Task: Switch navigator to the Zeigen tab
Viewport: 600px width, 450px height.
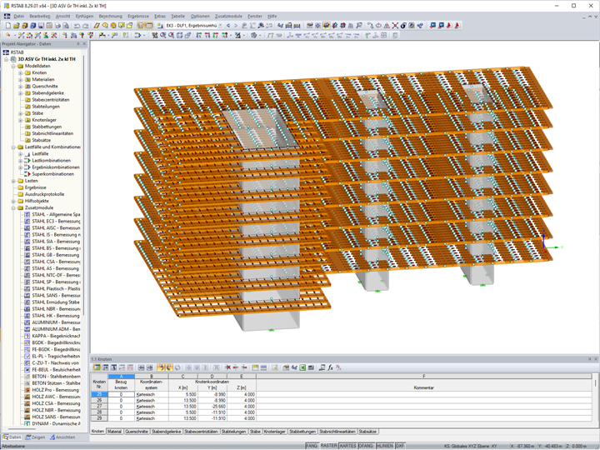Action: pos(37,437)
